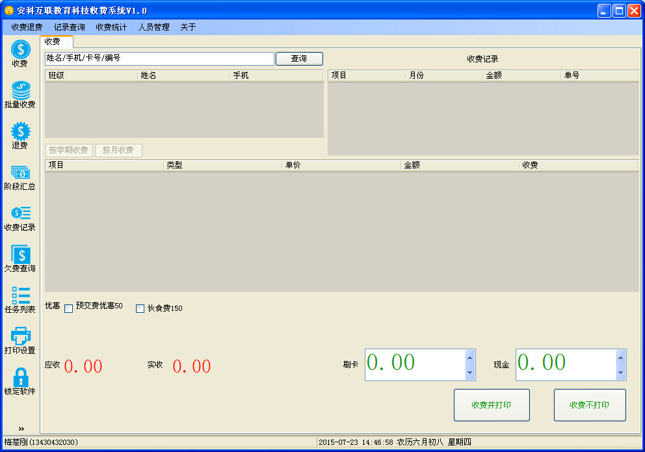
Task: Increase the 刷卡 amount with up arrow
Action: (x=470, y=356)
